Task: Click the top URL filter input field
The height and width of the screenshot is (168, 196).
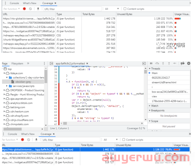Action: (72, 9)
